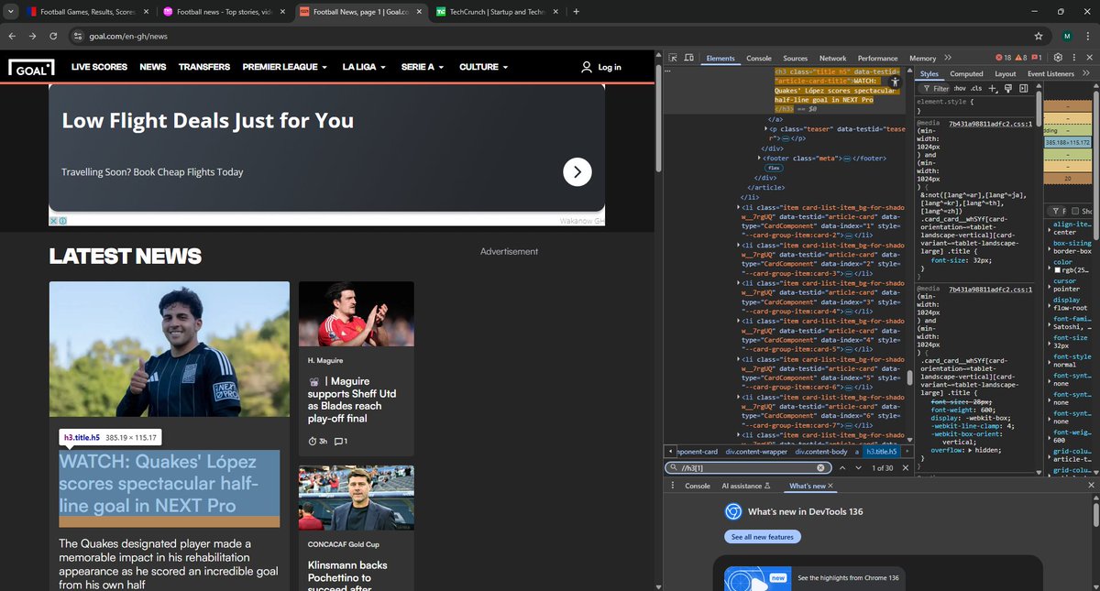Switch to the Computed styles tab

tap(966, 73)
